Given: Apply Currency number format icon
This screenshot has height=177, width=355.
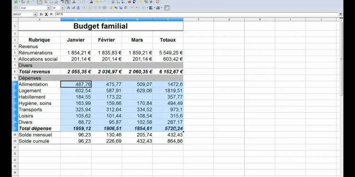Looking at the screenshot, I should coord(111,8).
